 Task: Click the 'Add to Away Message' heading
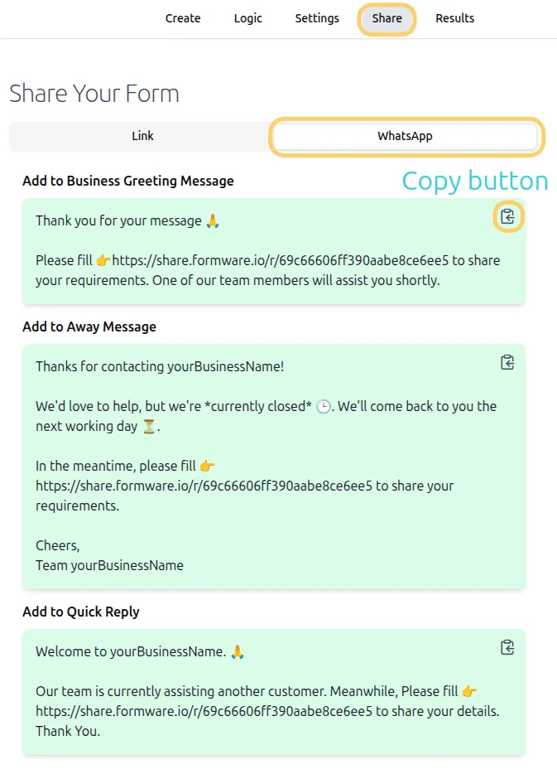click(89, 327)
